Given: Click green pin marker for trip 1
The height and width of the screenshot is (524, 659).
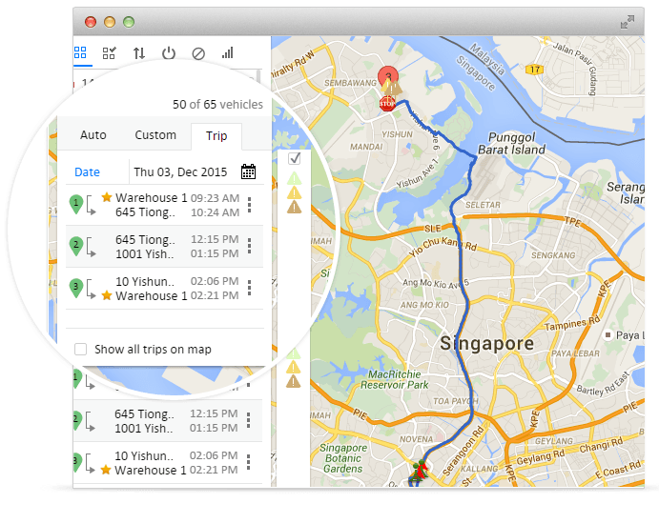Looking at the screenshot, I should pyautogui.click(x=75, y=205).
